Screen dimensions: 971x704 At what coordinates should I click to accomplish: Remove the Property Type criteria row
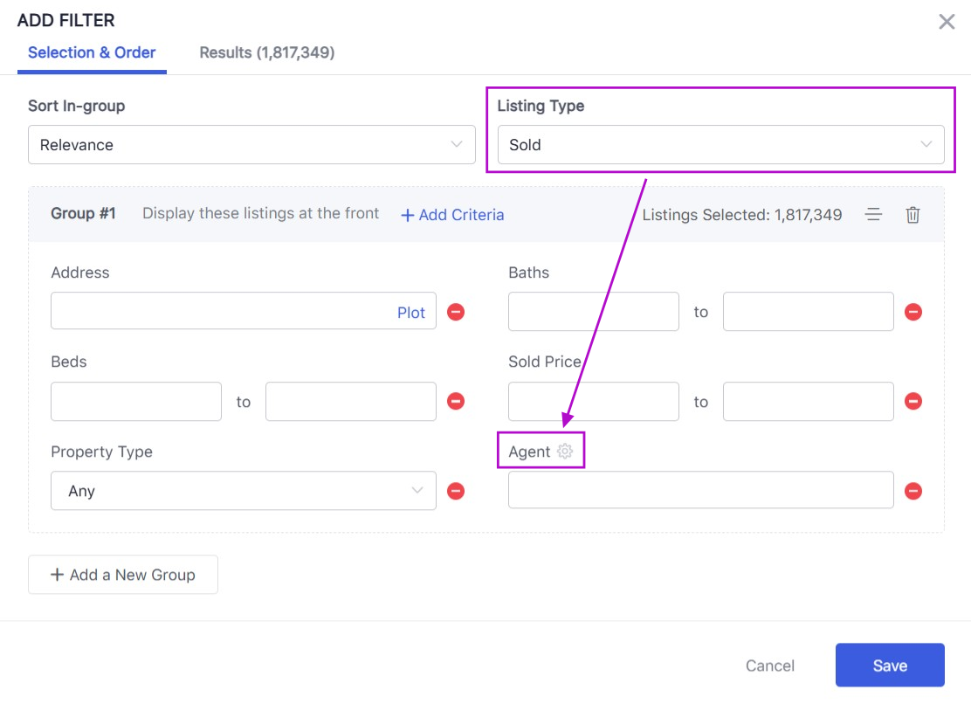(456, 491)
